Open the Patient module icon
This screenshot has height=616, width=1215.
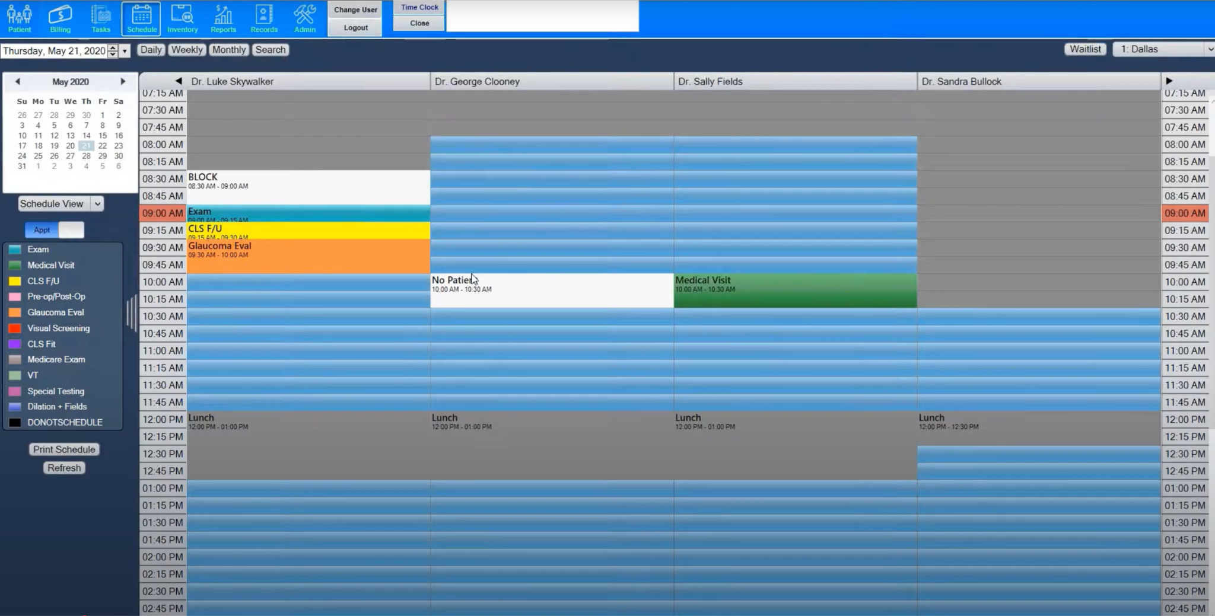[20, 18]
